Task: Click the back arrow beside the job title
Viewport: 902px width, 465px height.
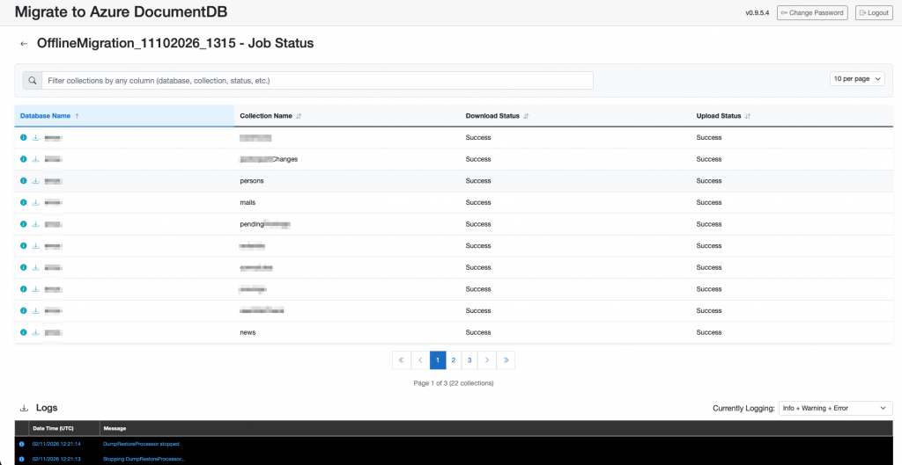Action: click(x=24, y=43)
